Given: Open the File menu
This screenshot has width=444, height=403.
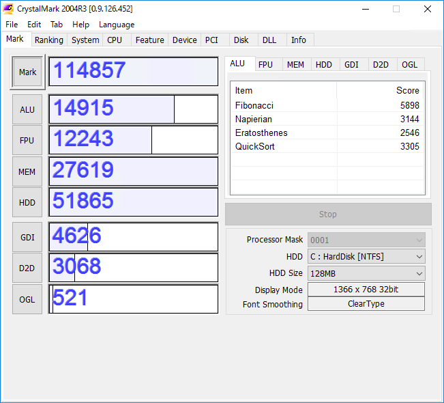Looking at the screenshot, I should [x=12, y=25].
